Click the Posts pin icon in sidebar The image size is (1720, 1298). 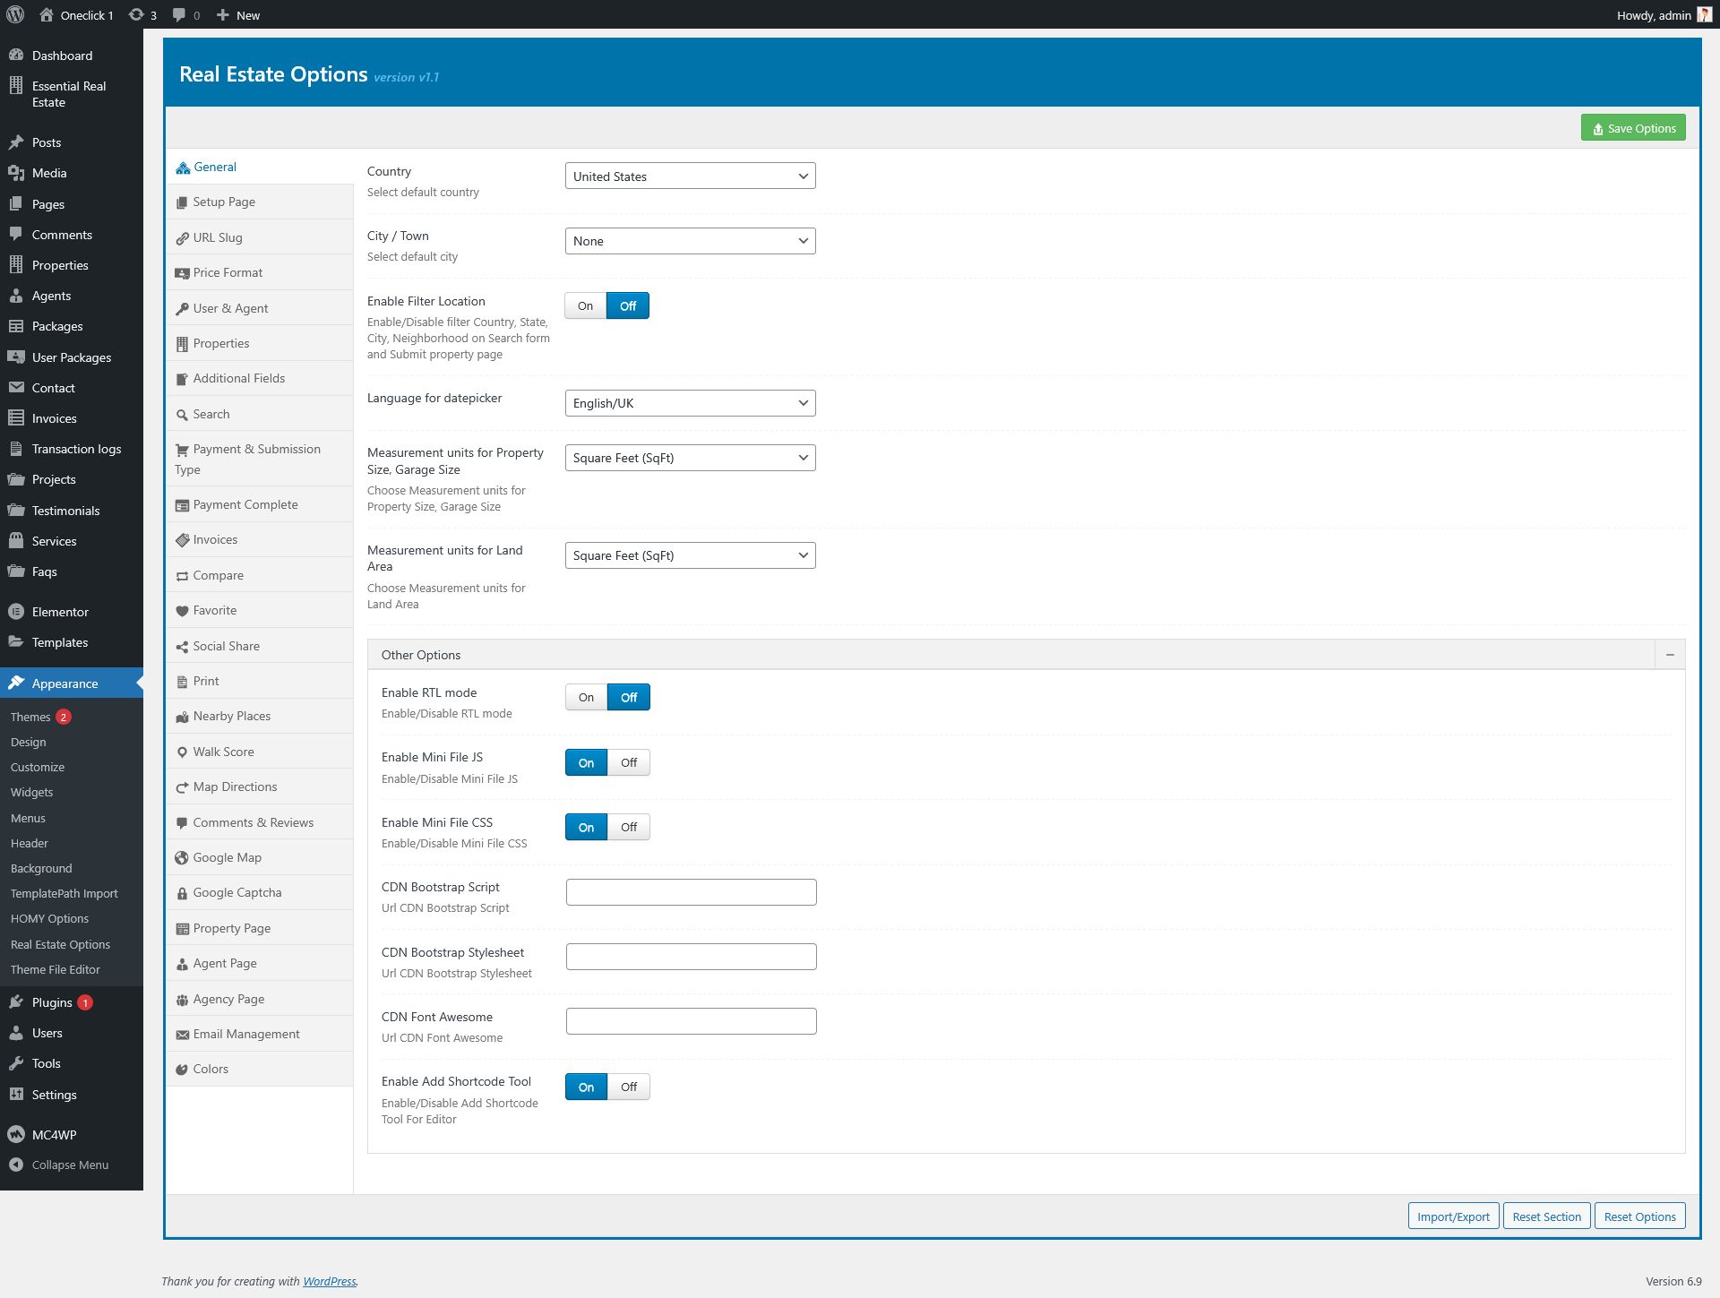pos(16,142)
